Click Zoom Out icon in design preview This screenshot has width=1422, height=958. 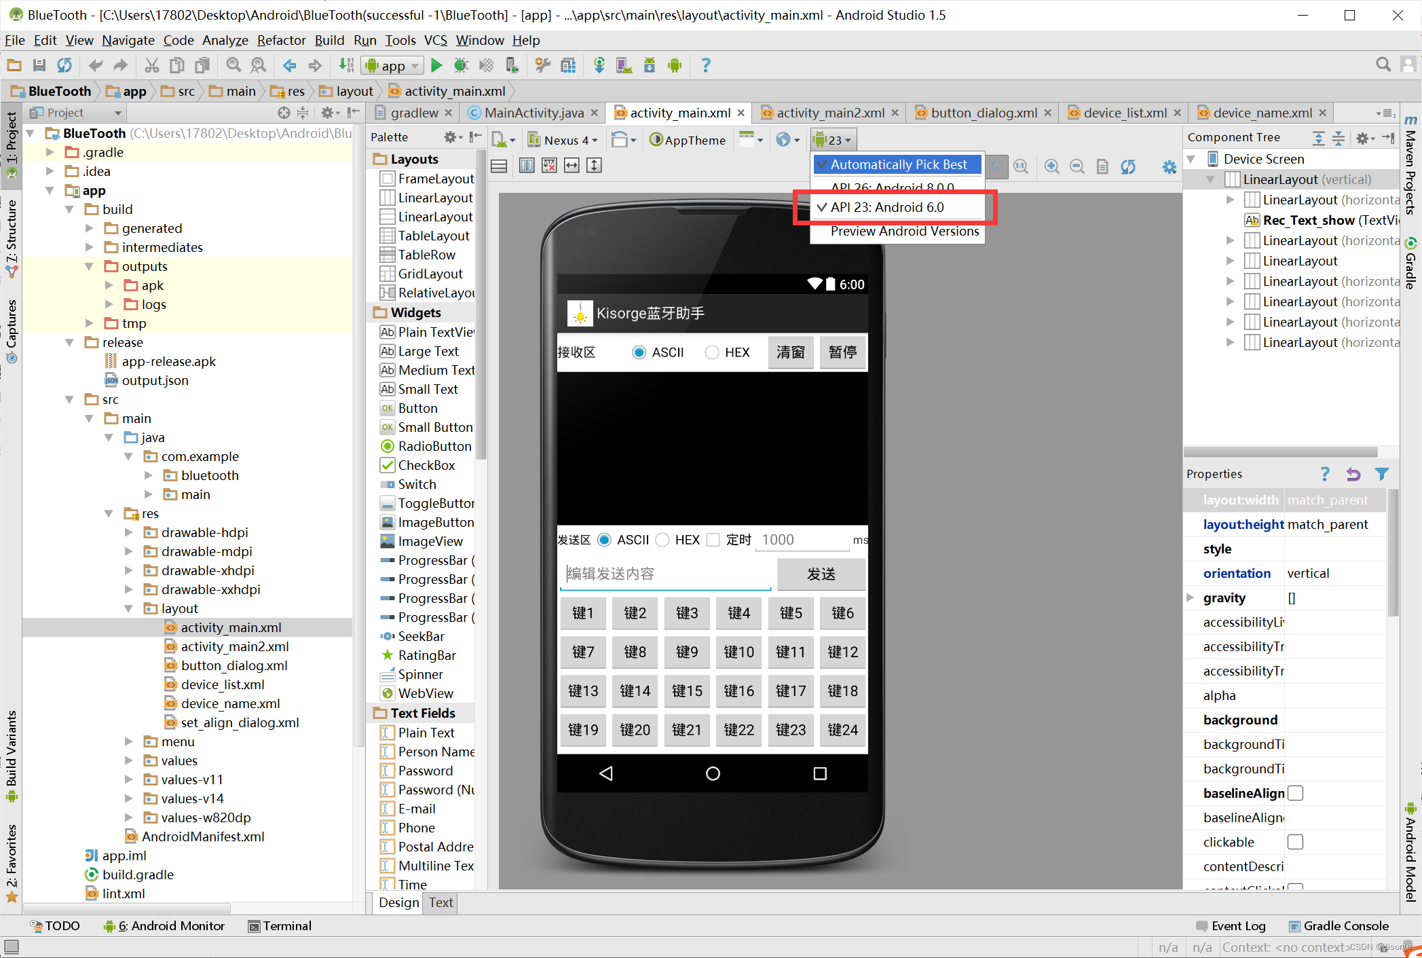(x=1077, y=166)
